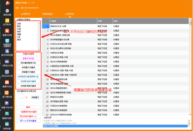193x131 pixels.
Task: Click the user account greeting text
Action: (x=27, y=8)
